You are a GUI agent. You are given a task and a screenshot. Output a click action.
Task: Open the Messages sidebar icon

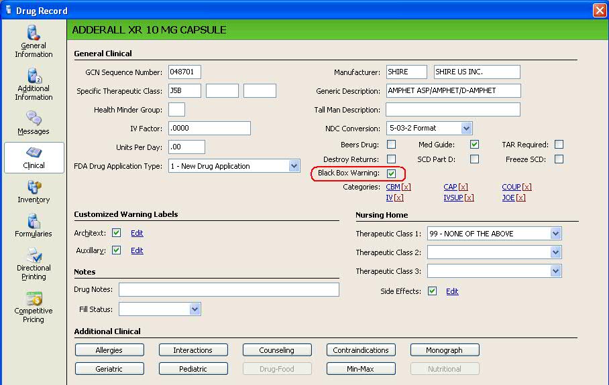click(34, 123)
